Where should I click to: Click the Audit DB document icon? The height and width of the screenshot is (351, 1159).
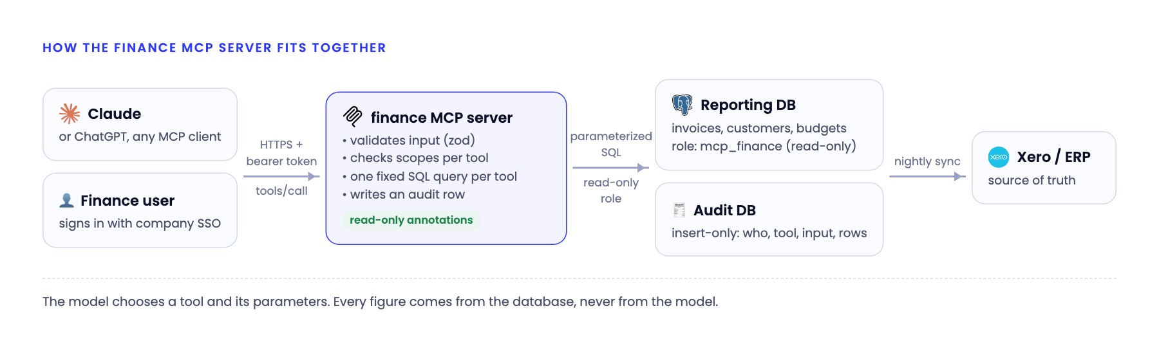point(679,210)
